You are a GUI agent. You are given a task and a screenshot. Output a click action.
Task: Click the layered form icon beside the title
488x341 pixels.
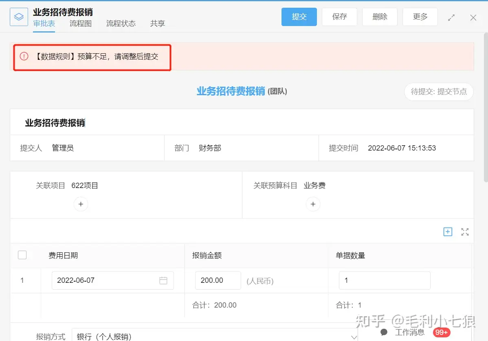pos(19,17)
